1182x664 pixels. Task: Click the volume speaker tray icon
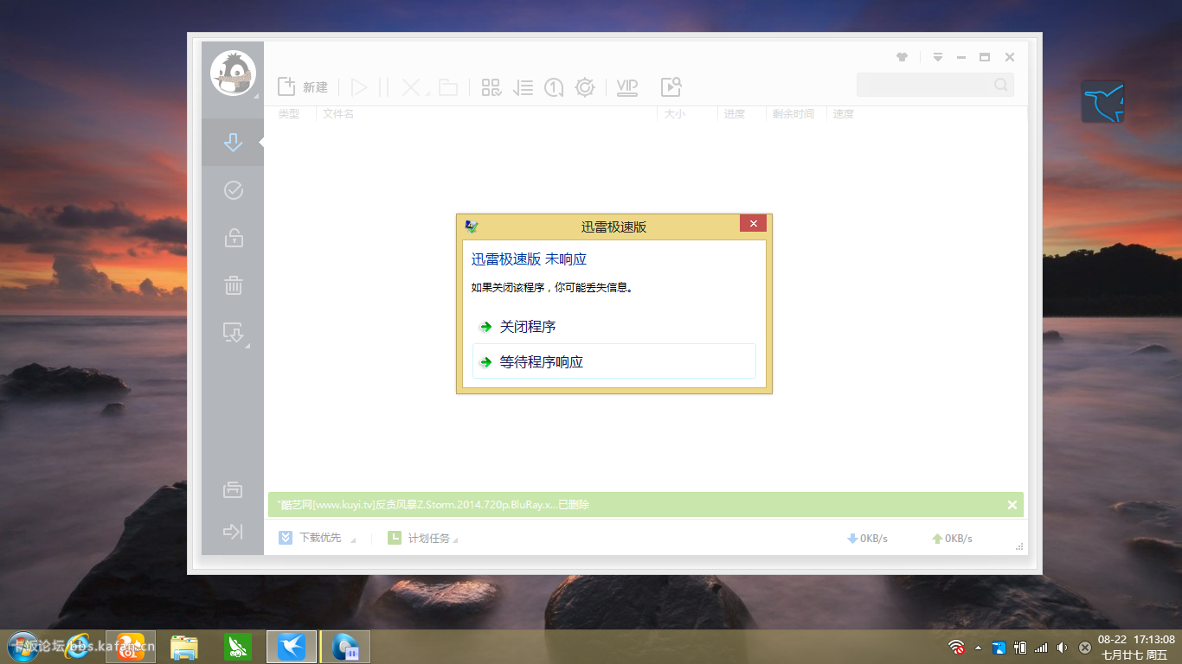point(1062,647)
